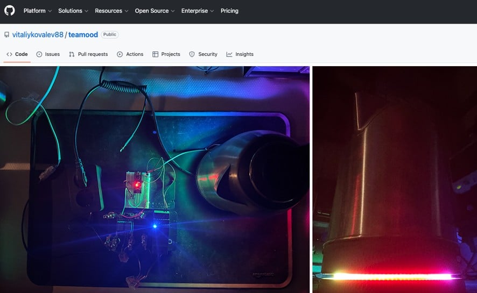This screenshot has height=293, width=477.
Task: Open vitaliykovalev88 user profile link
Action: (x=38, y=35)
